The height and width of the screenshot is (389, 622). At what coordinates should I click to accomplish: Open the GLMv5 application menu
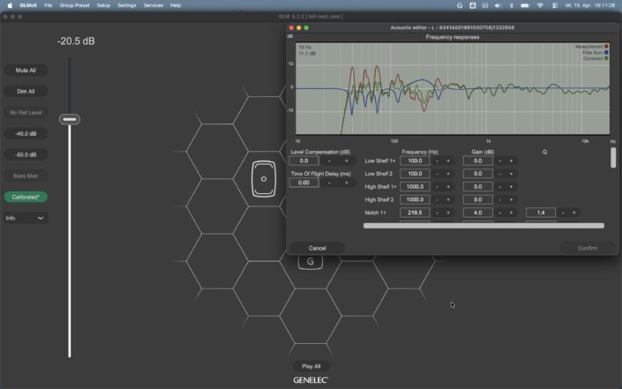[28, 5]
